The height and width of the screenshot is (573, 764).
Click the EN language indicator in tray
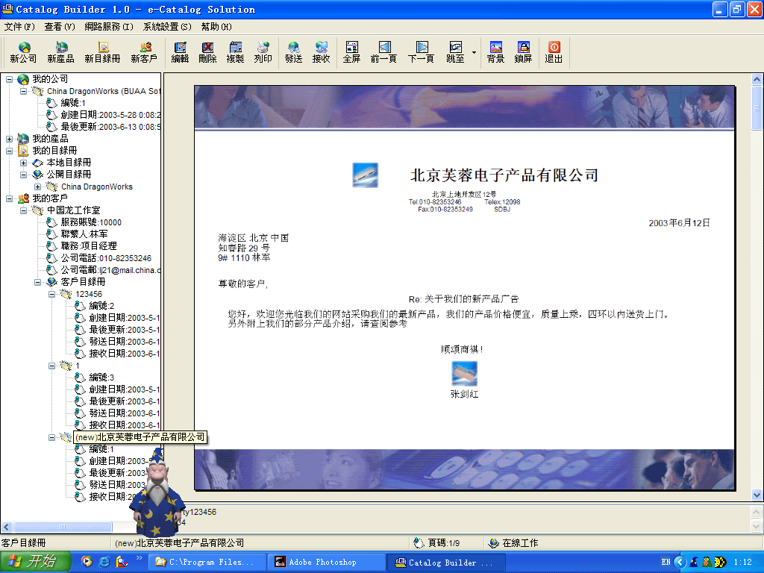(666, 562)
